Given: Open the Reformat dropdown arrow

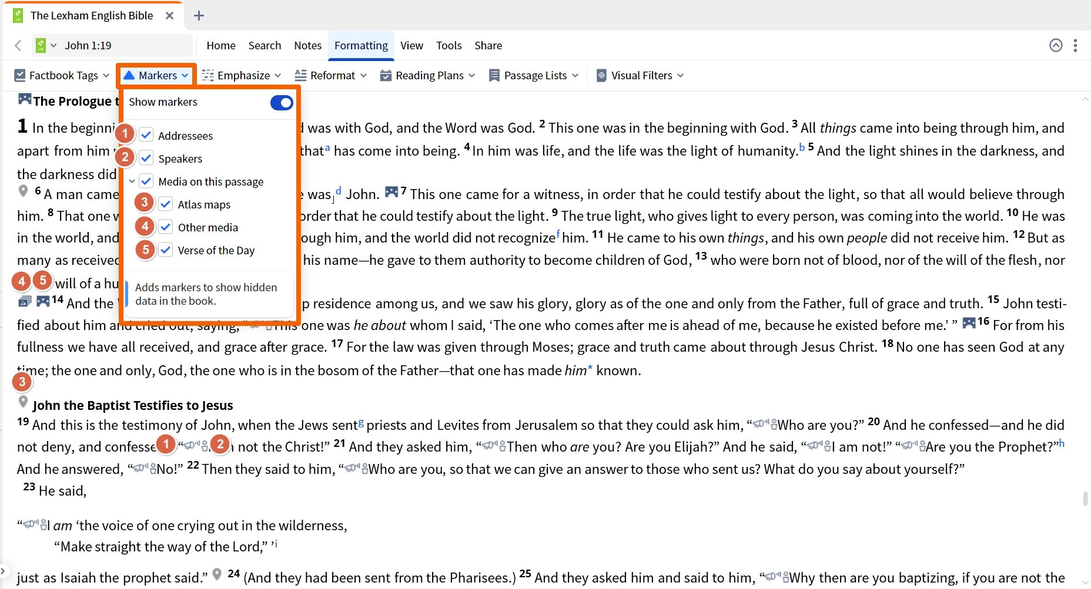Looking at the screenshot, I should (363, 75).
